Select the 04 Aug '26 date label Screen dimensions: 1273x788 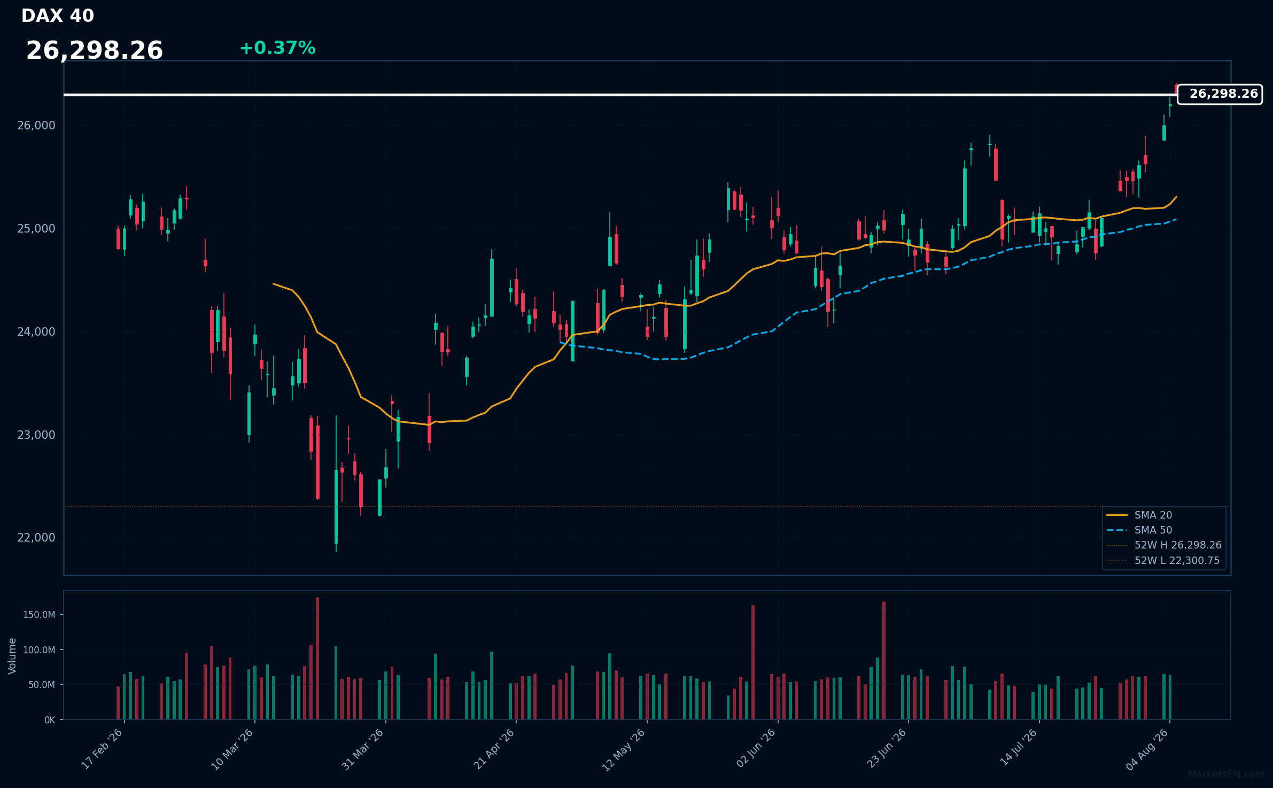1147,749
